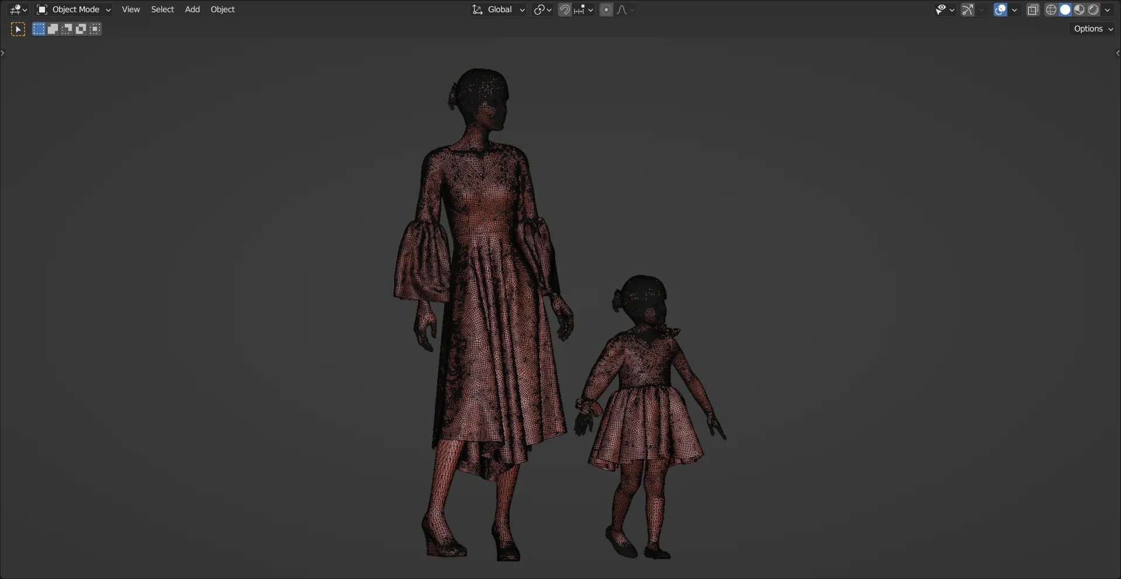This screenshot has width=1121, height=579.
Task: Open the Options dropdown
Action: [1093, 29]
